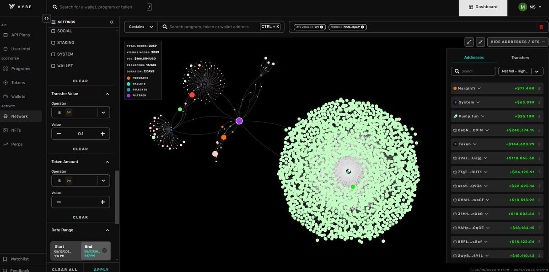This screenshot has height=272, width=549.
Task: Expand the Pump.fun address row
Action: click(482, 116)
